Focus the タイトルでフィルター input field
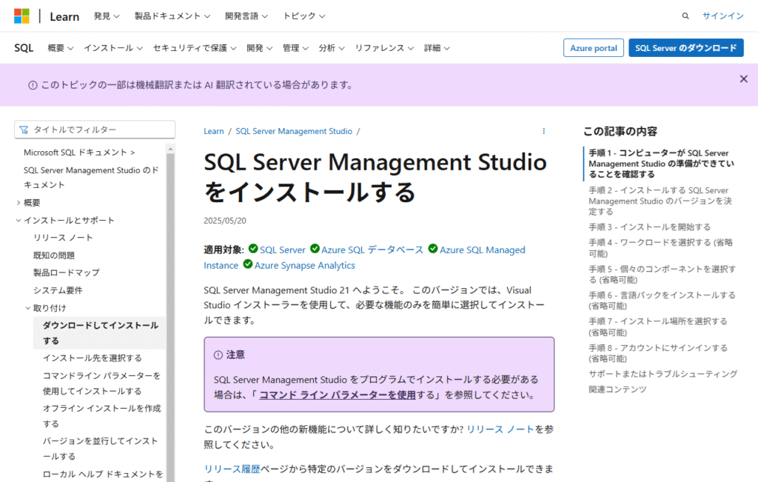The image size is (758, 482). (95, 130)
